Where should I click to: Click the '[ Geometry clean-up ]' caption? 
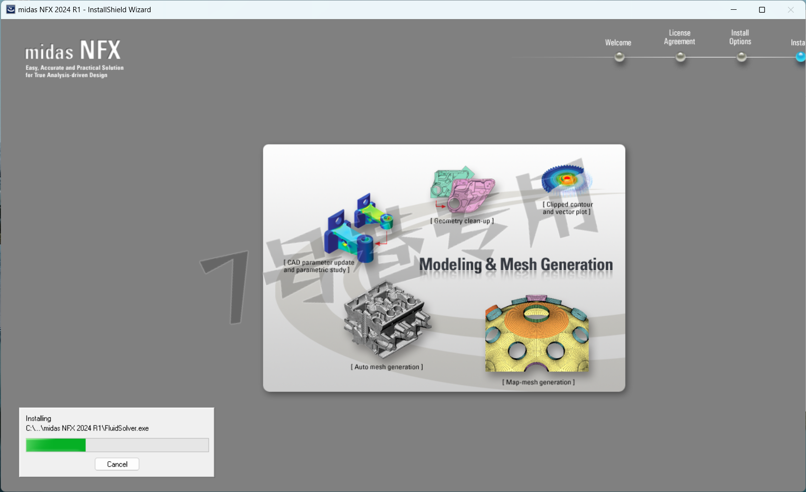(x=462, y=221)
